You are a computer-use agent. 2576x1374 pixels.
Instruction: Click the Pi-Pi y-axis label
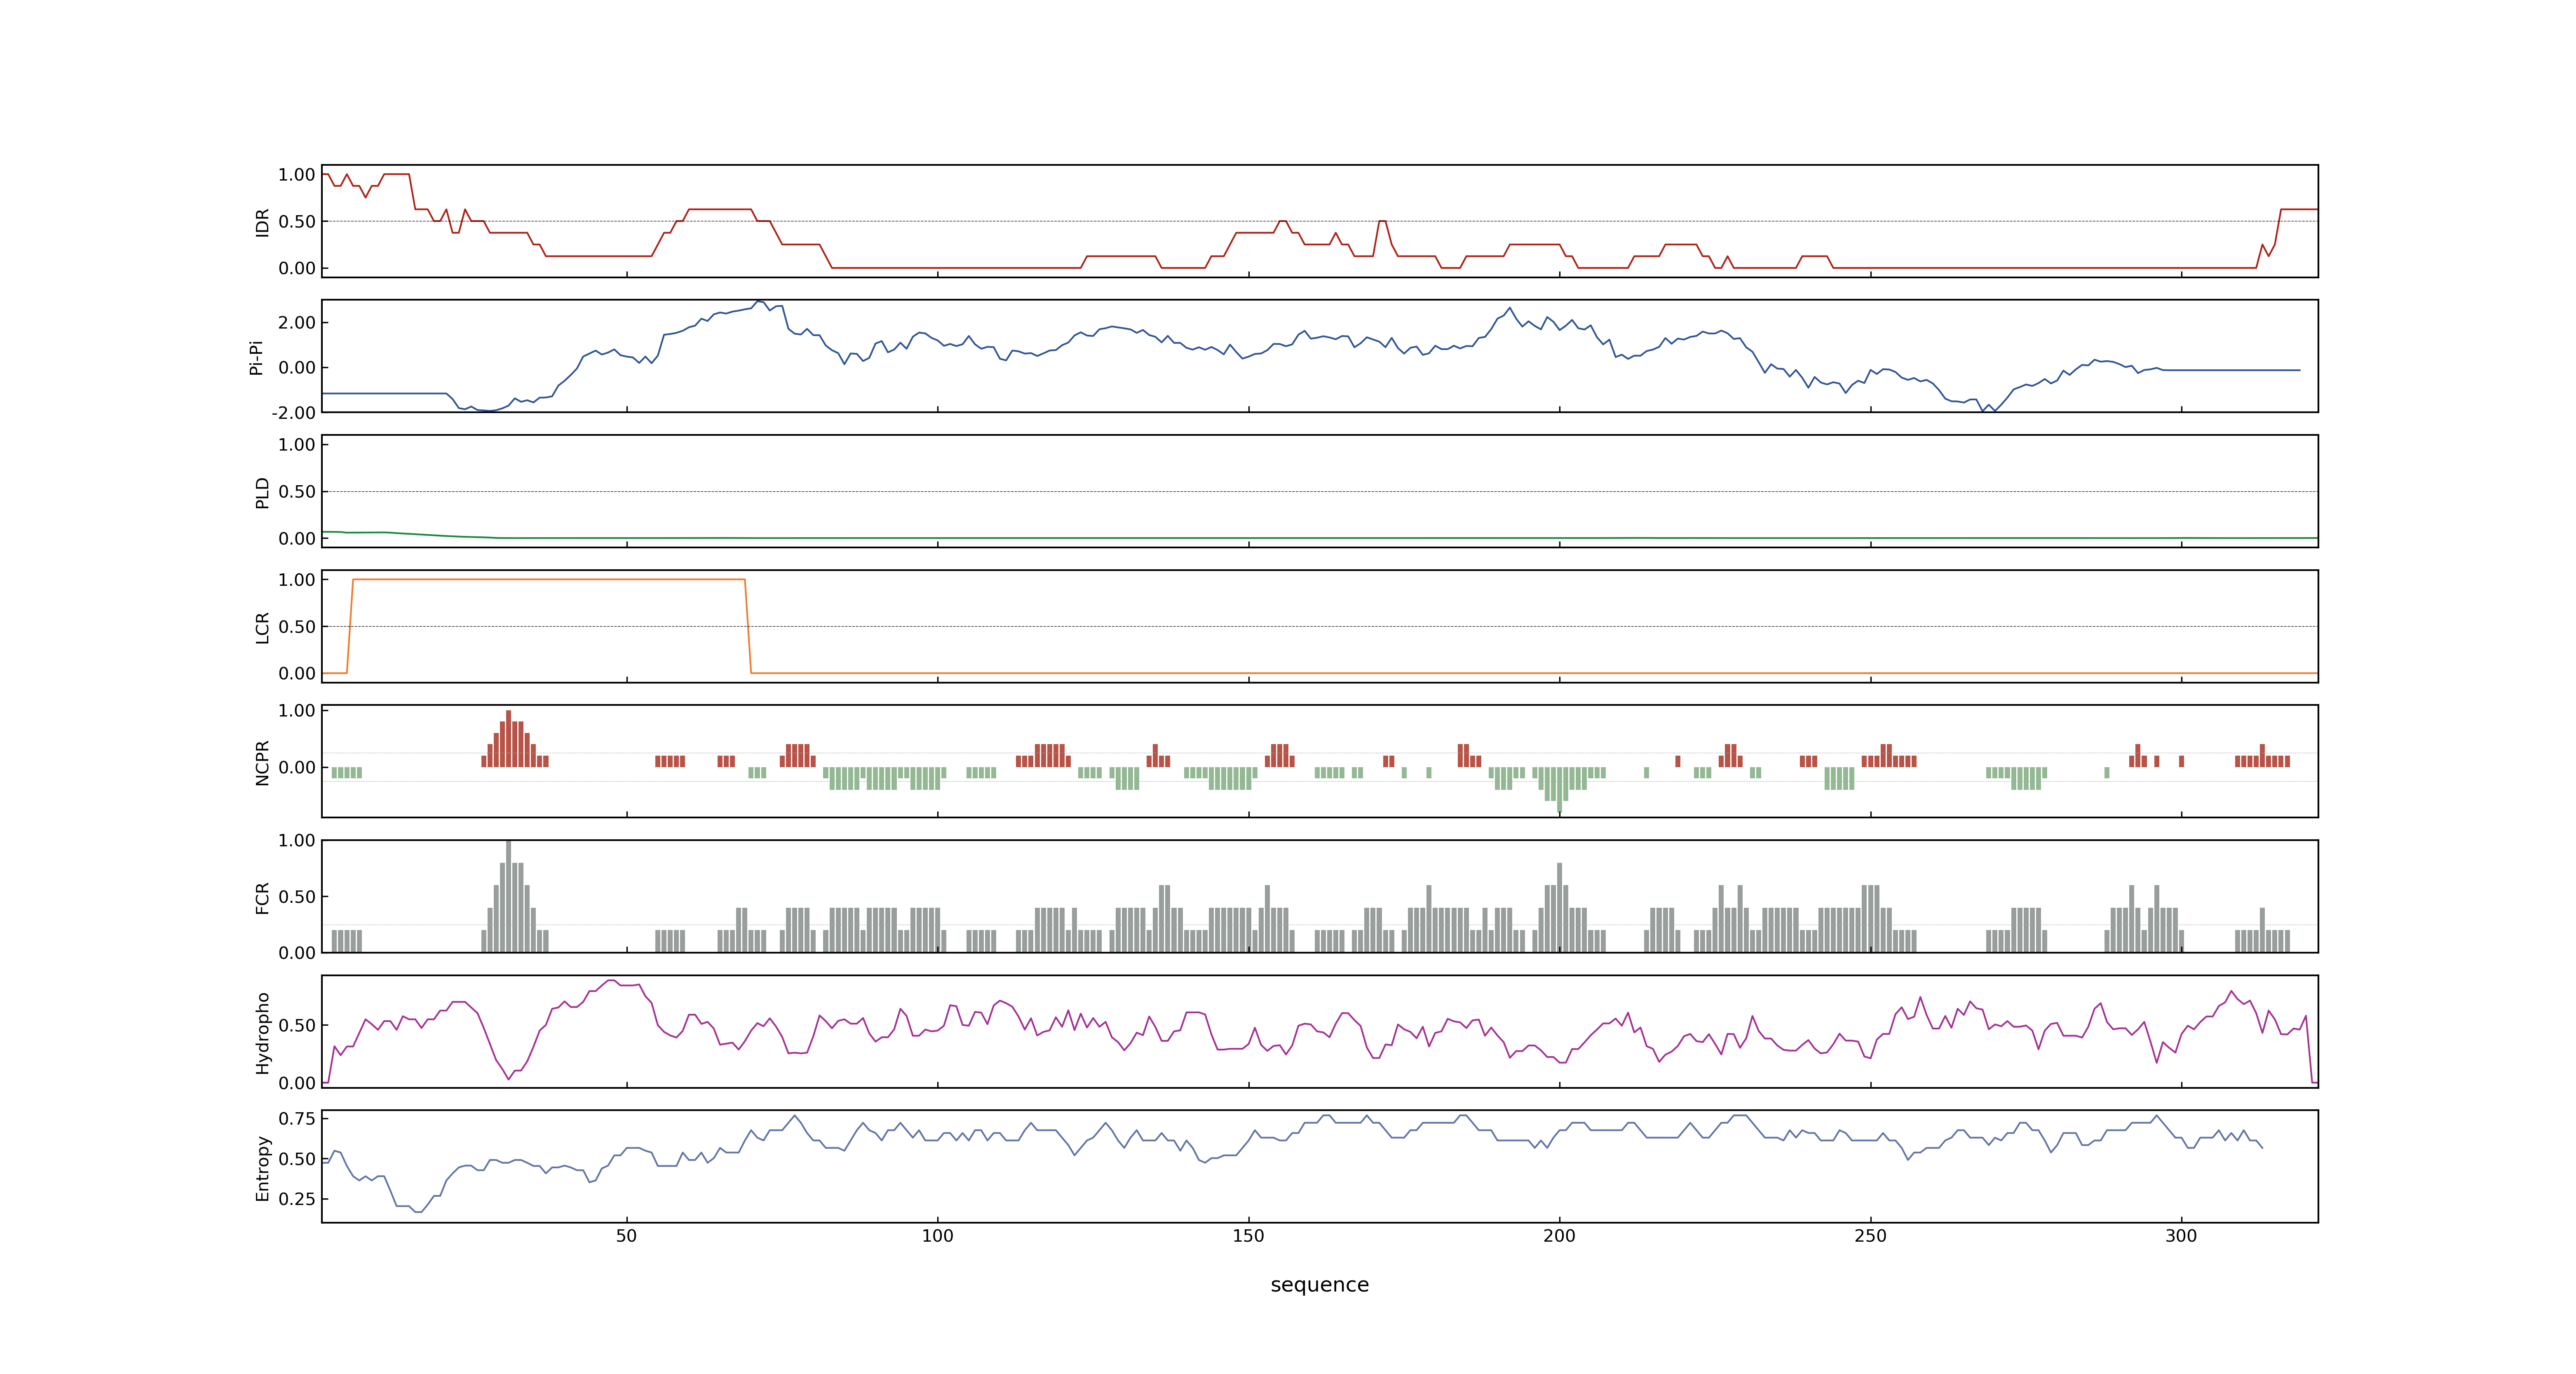tap(256, 357)
